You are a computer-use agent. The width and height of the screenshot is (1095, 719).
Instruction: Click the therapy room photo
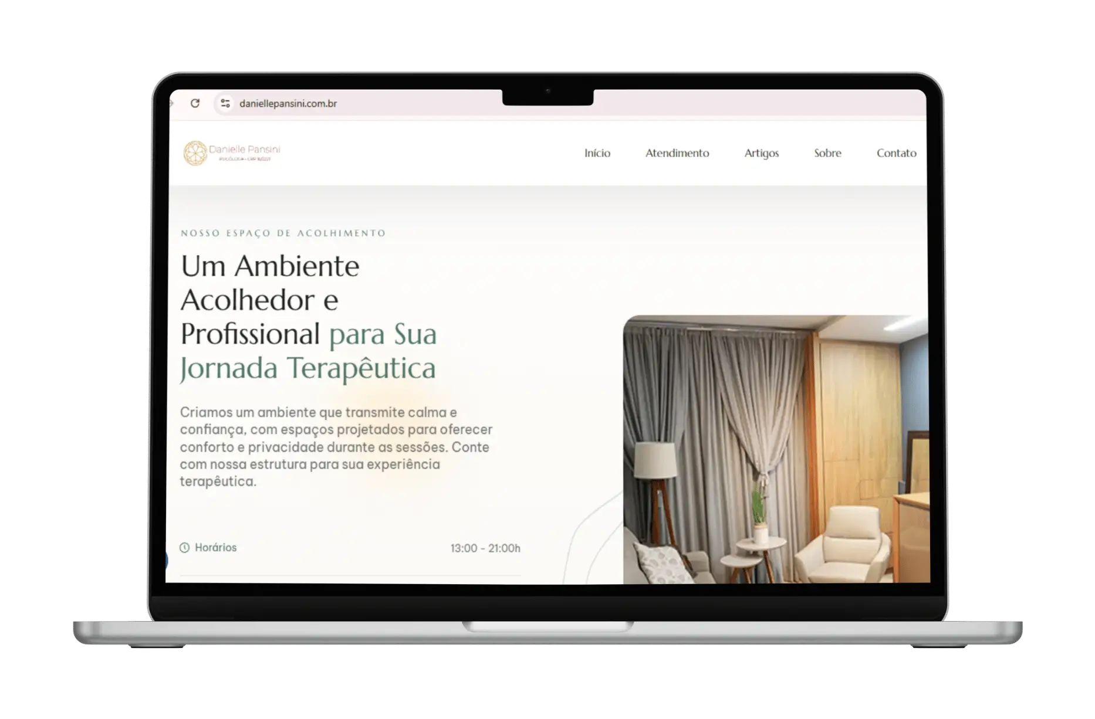coord(775,449)
